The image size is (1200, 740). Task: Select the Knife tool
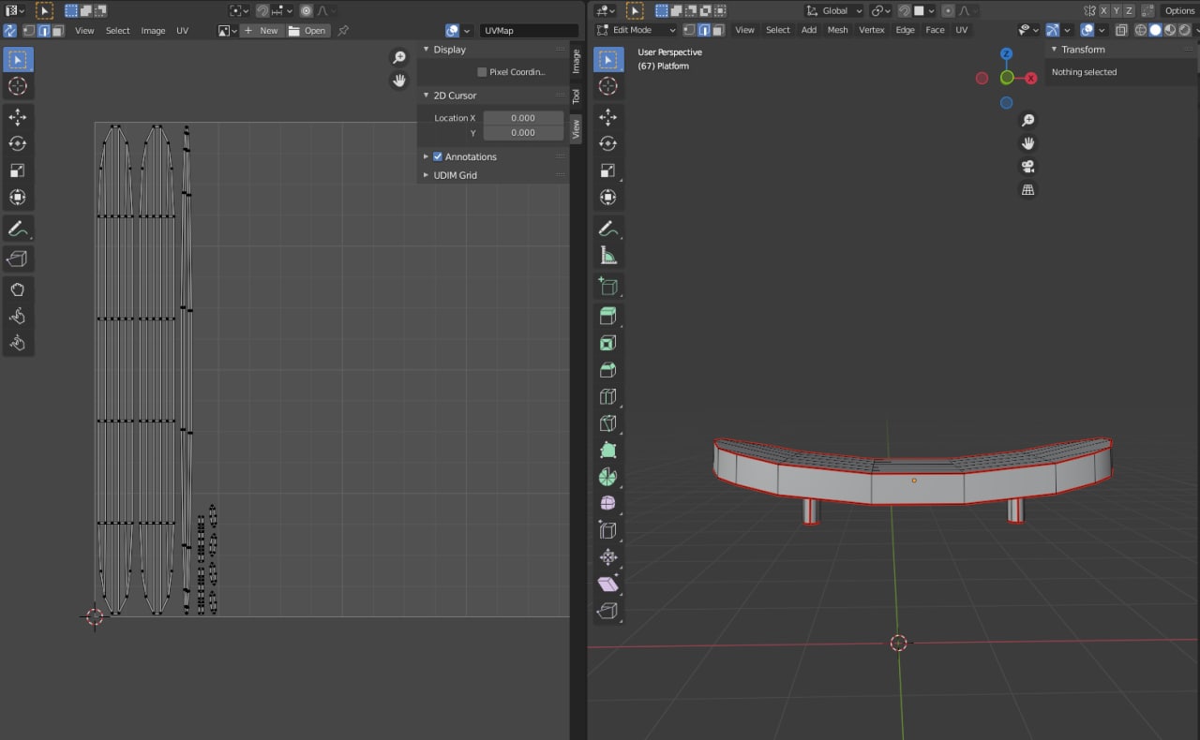[607, 423]
